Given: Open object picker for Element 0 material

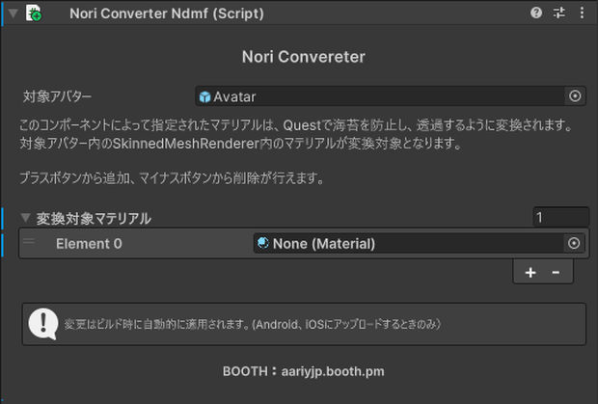Looking at the screenshot, I should [574, 243].
